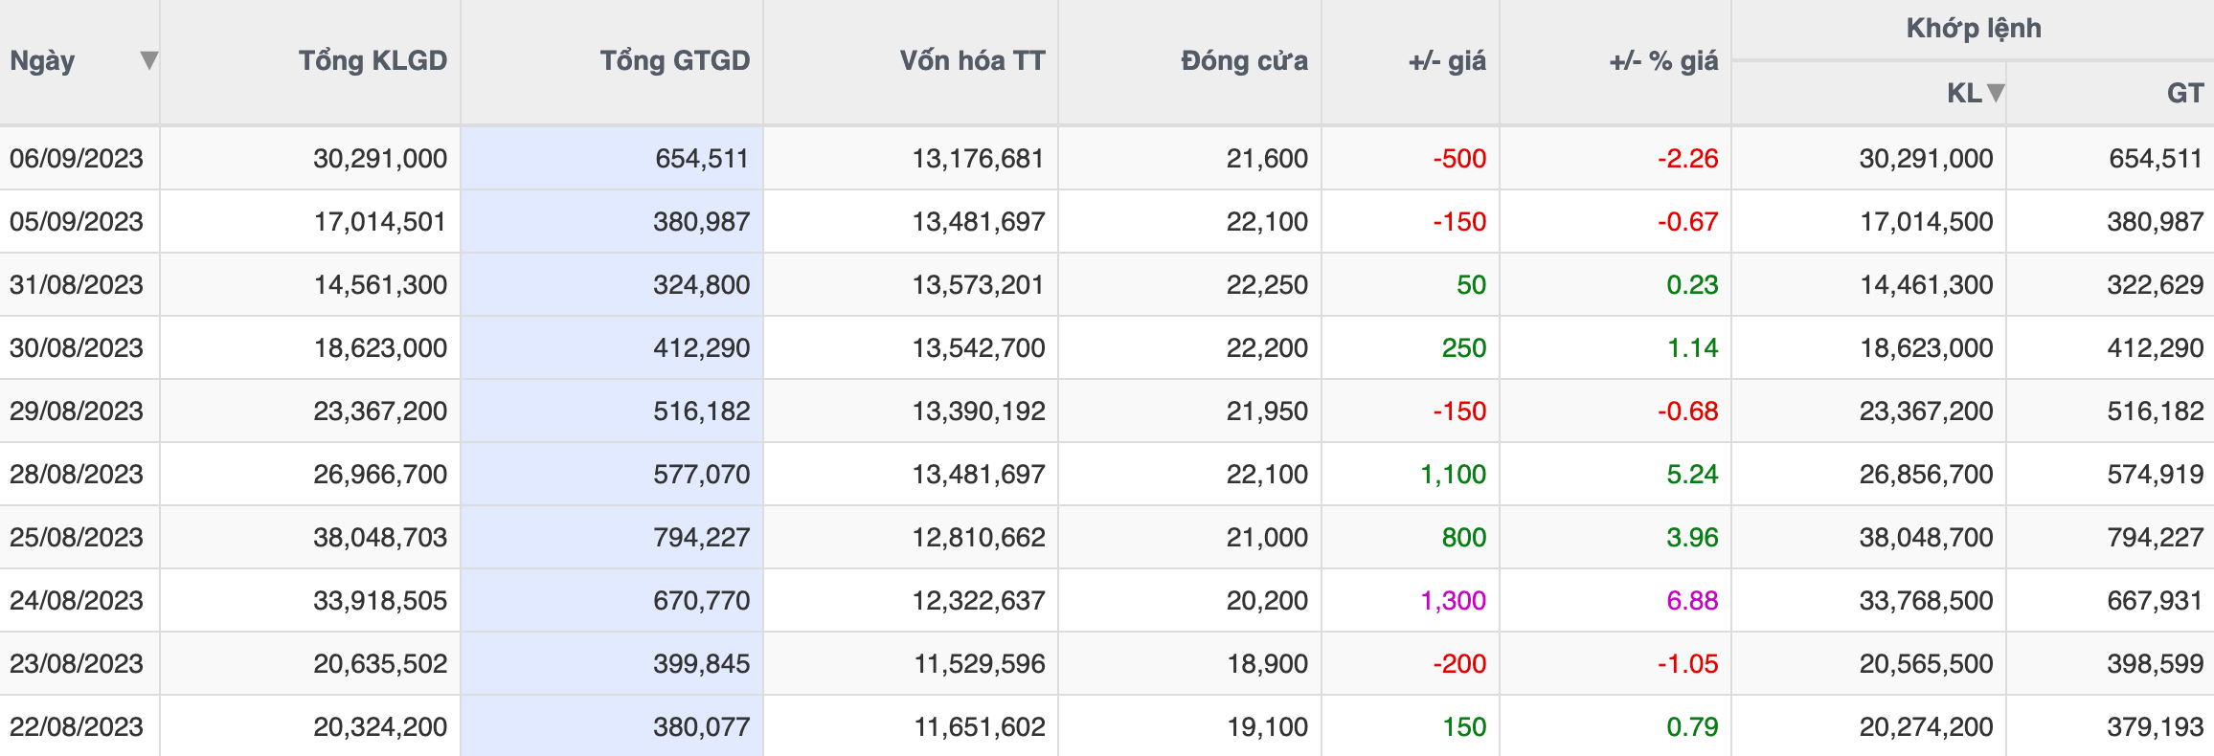This screenshot has width=2214, height=756.
Task: Click closing price 18,900
Action: tap(1268, 663)
